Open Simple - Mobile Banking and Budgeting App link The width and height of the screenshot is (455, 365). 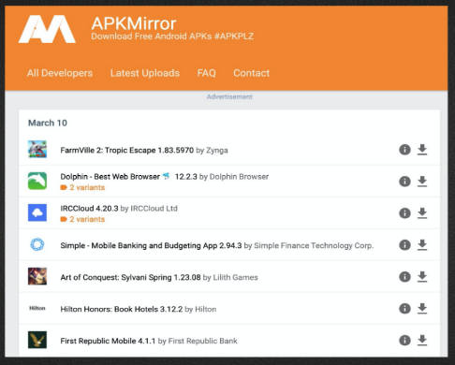(x=151, y=245)
